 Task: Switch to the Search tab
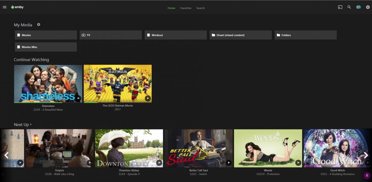pos(200,8)
